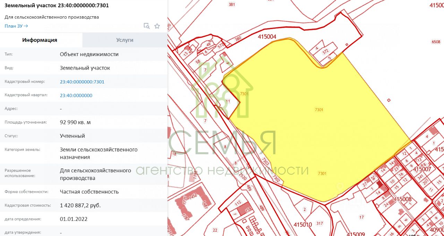Open cadastral quarter link 23:40:0000000
444x236 pixels.
(x=76, y=96)
